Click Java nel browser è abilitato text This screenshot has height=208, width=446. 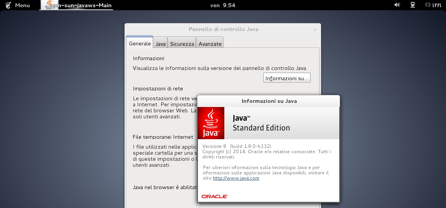coord(165,187)
